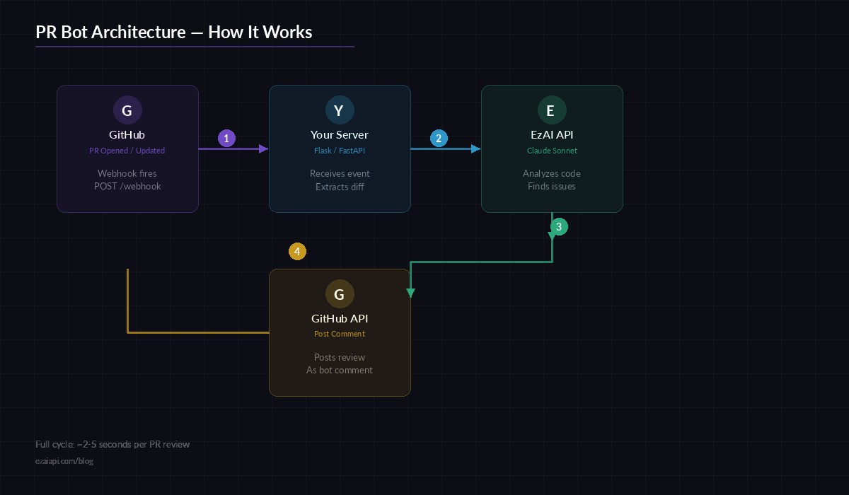The image size is (849, 495).
Task: Select the green step 3 badge
Action: point(559,227)
